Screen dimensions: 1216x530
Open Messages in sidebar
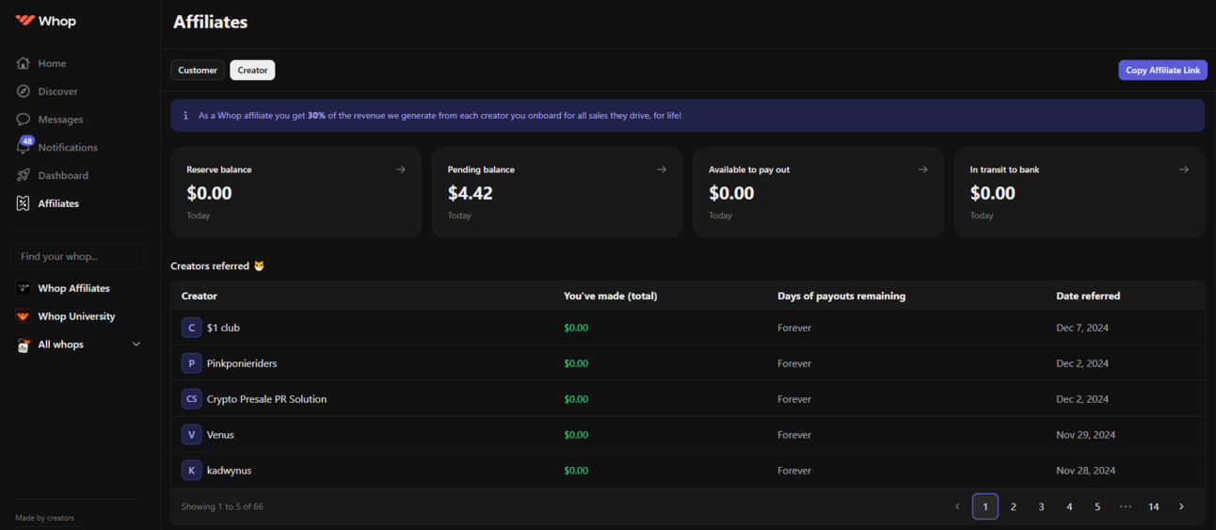coord(60,120)
